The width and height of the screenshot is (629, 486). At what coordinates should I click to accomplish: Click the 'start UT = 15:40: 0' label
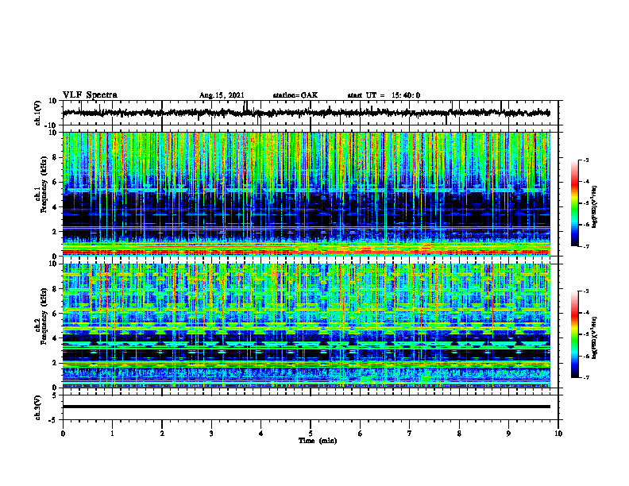click(x=384, y=95)
